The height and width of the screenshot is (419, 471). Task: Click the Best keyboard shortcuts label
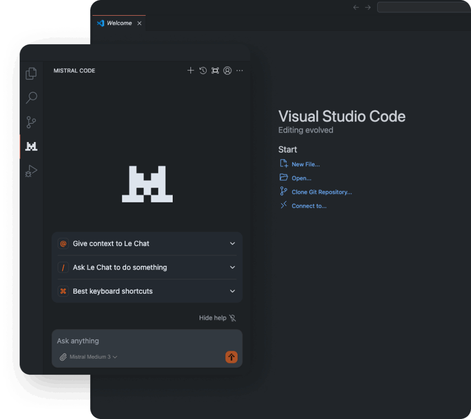pos(113,291)
